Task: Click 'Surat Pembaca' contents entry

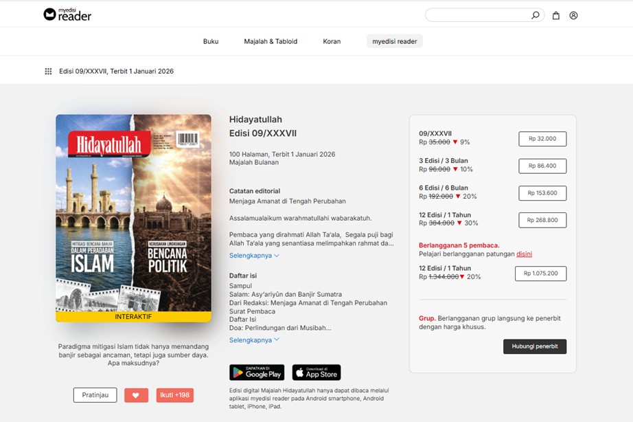Action: [253, 311]
